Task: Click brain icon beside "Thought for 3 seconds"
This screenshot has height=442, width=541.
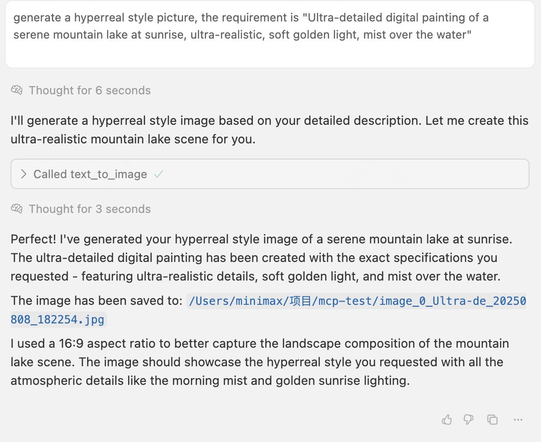Action: [17, 209]
